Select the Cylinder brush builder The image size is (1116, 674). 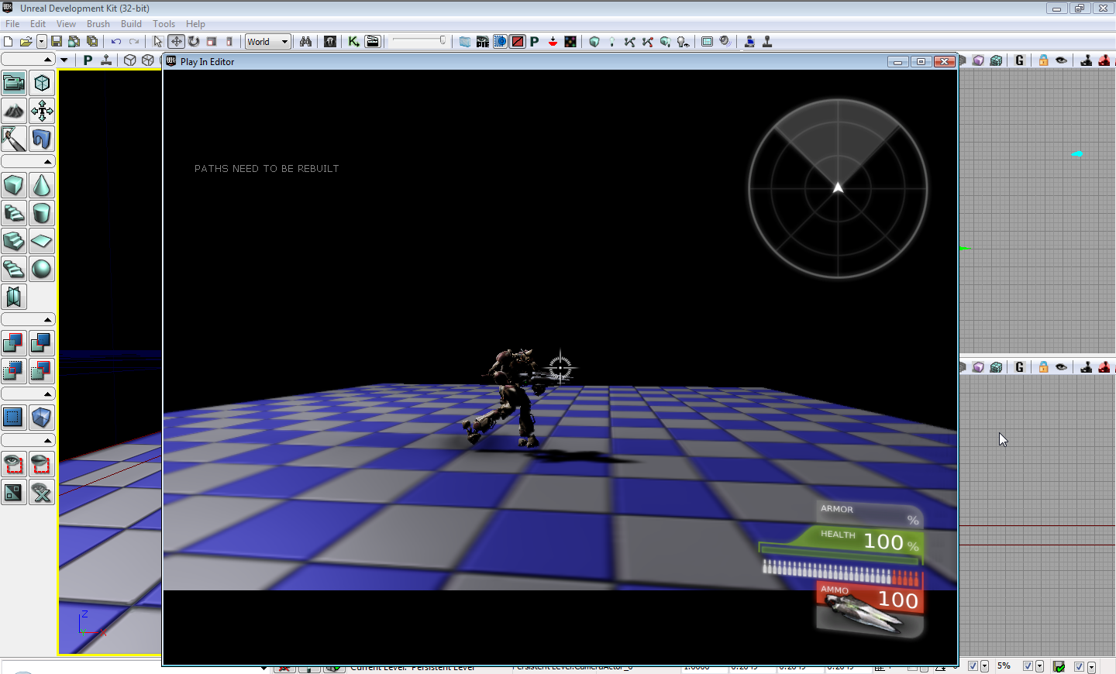point(42,213)
